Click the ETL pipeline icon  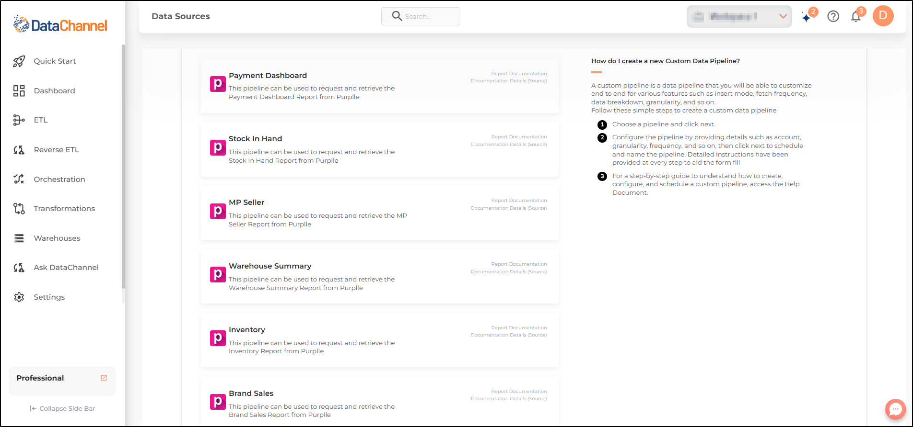pyautogui.click(x=19, y=120)
